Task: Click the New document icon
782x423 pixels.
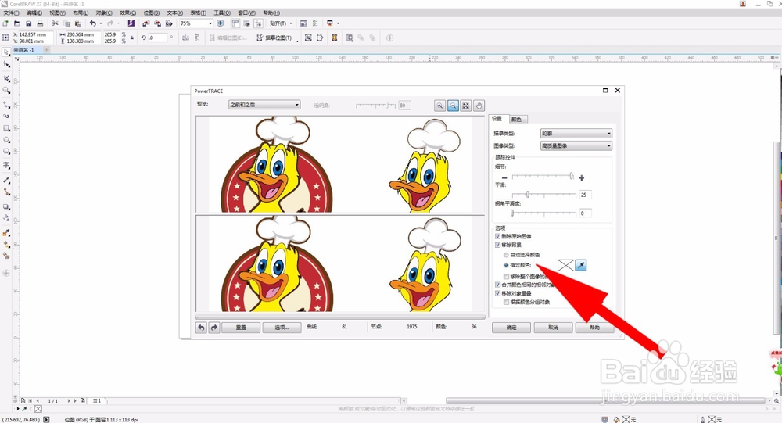Action: (x=5, y=23)
